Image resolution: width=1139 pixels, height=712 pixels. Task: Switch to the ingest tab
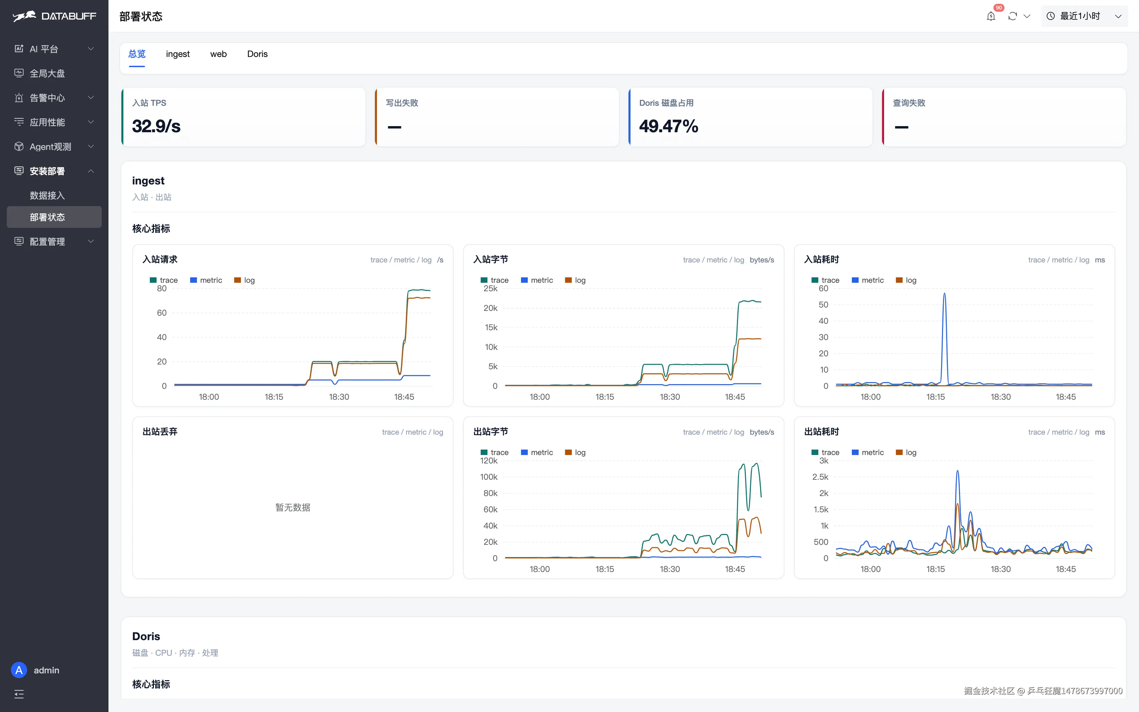click(178, 54)
